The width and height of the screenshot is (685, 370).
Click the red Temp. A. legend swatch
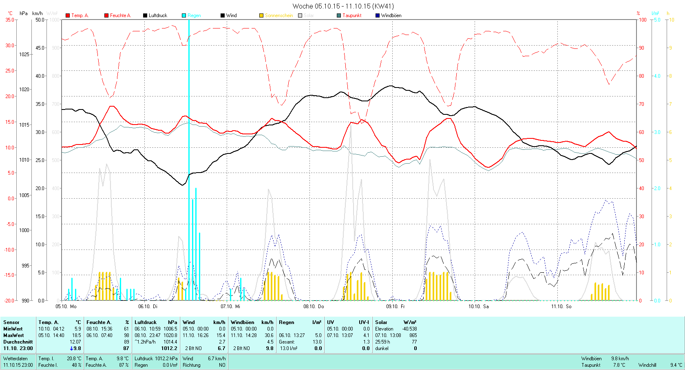(x=68, y=15)
